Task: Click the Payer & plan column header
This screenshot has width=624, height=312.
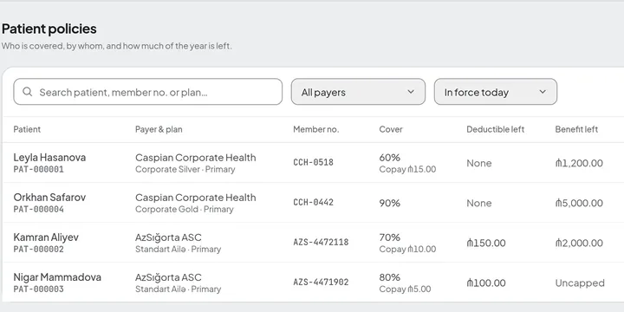Action: tap(159, 129)
